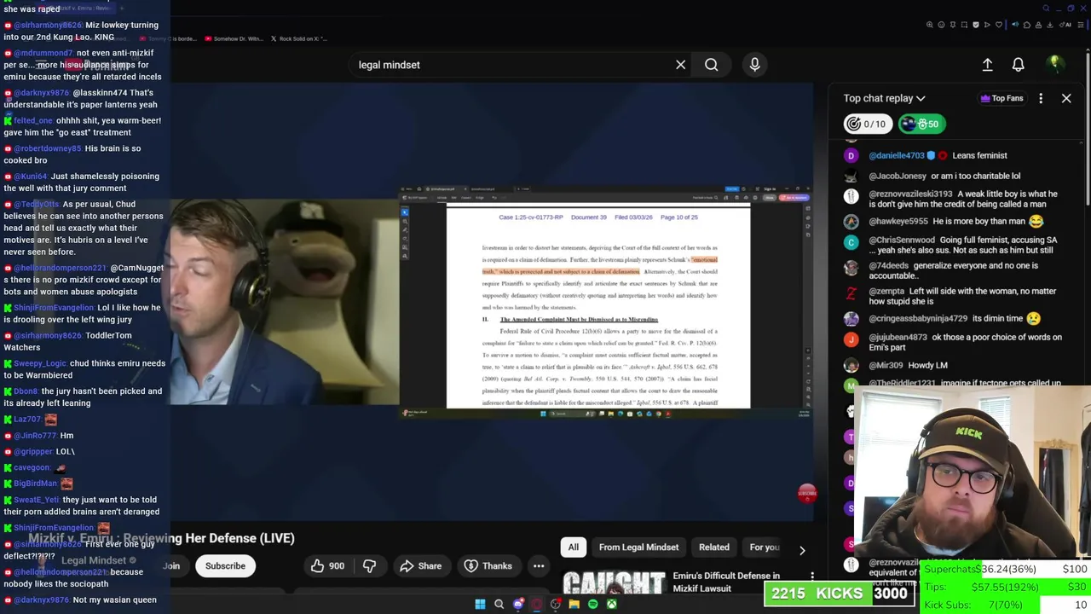This screenshot has width=1091, height=614.
Task: Open the YouTube create/upload icon
Action: [x=987, y=65]
